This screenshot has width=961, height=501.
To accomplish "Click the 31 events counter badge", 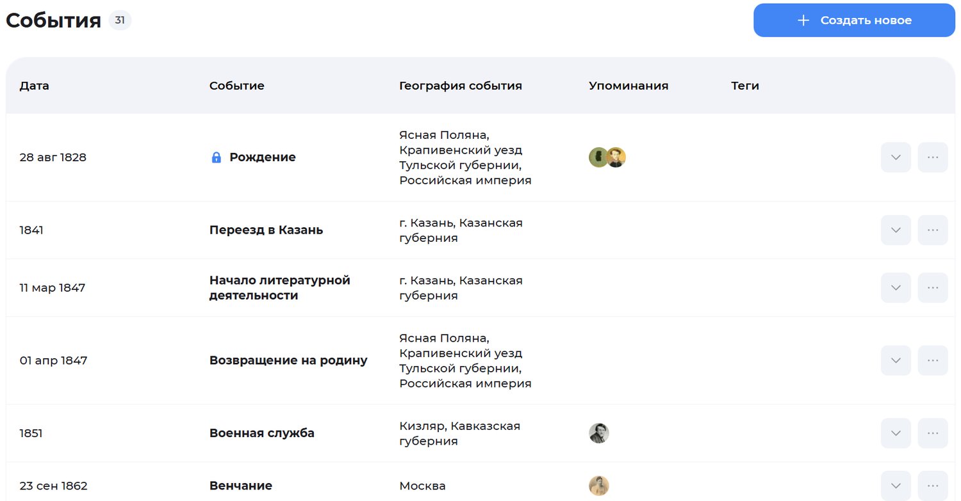I will point(119,20).
